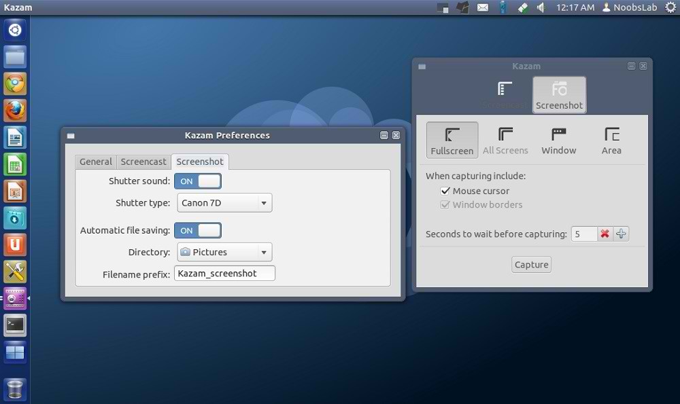Increase the capture delay with the plus button

[x=621, y=234]
